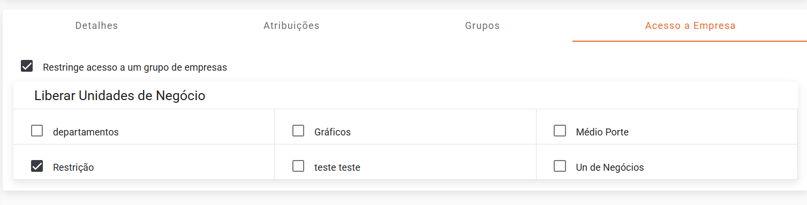Enable the departamentos checkbox
This screenshot has width=807, height=205.
[x=37, y=131]
